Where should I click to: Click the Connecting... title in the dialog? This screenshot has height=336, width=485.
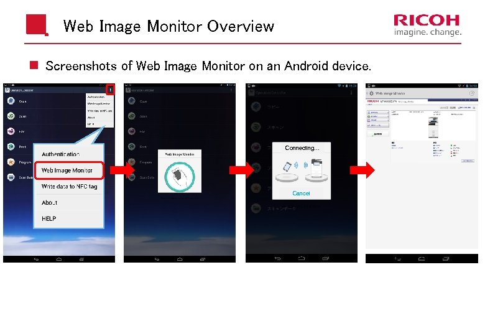[x=302, y=148]
